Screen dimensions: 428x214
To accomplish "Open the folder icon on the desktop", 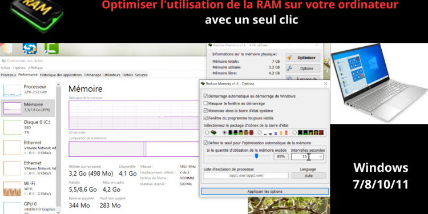I will pyautogui.click(x=7, y=49).
